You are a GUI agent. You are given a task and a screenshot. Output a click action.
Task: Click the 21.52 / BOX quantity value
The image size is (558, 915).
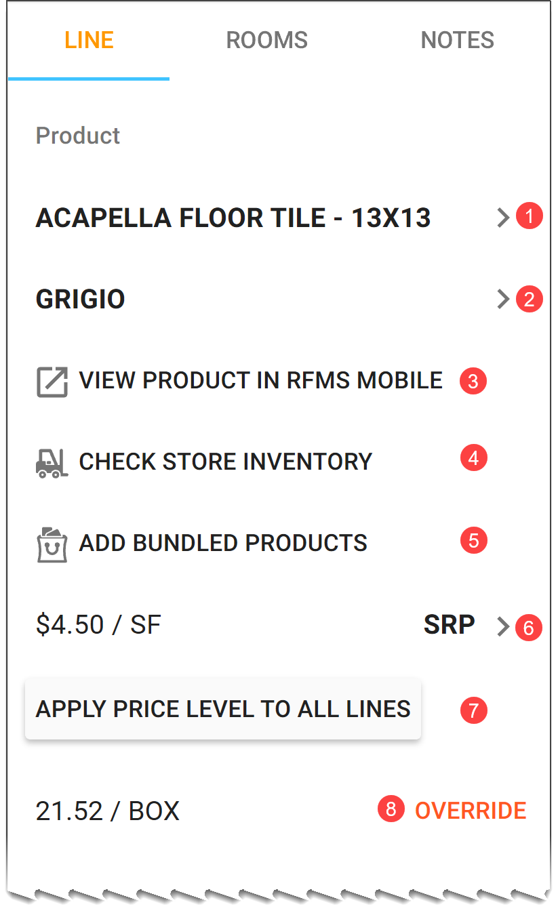click(x=107, y=811)
